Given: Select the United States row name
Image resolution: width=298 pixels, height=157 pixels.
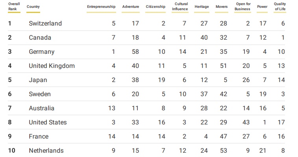Looking at the screenshot, I should [48, 122].
